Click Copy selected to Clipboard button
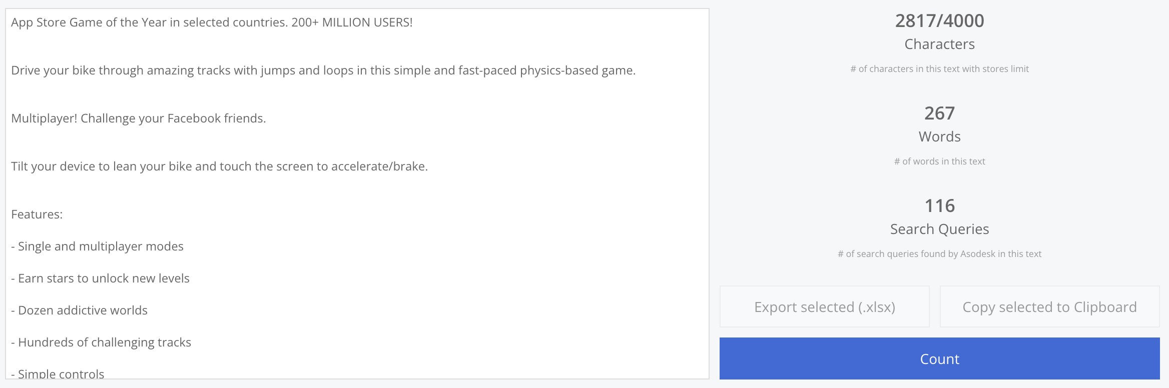 1049,306
